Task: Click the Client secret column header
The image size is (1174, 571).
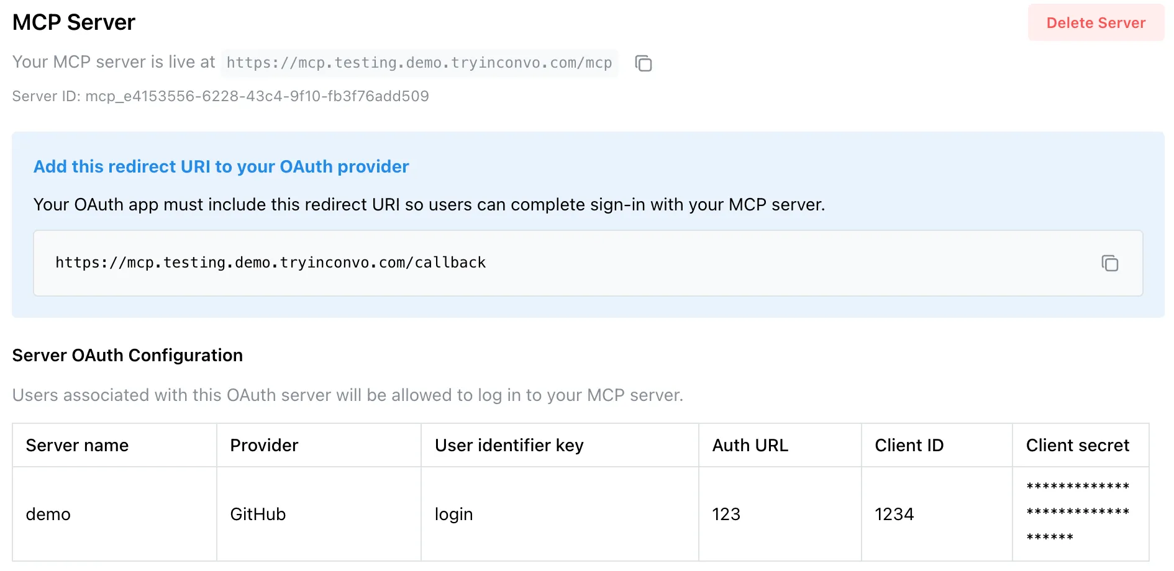Action: click(1077, 445)
